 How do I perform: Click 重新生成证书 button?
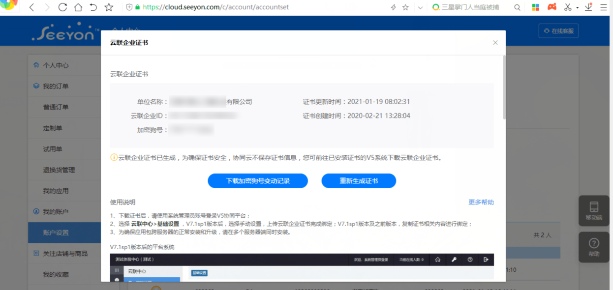point(359,181)
